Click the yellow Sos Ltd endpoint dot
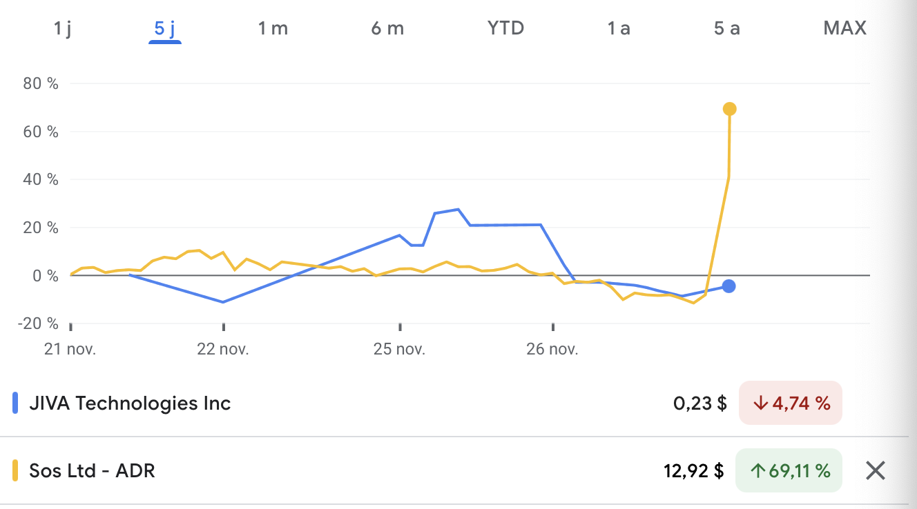Screen dimensions: 917x509 coord(729,109)
